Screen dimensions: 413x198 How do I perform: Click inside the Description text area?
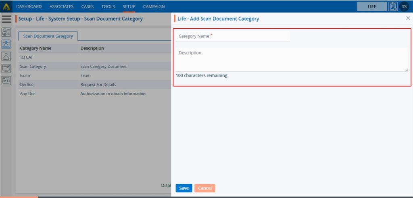292,60
